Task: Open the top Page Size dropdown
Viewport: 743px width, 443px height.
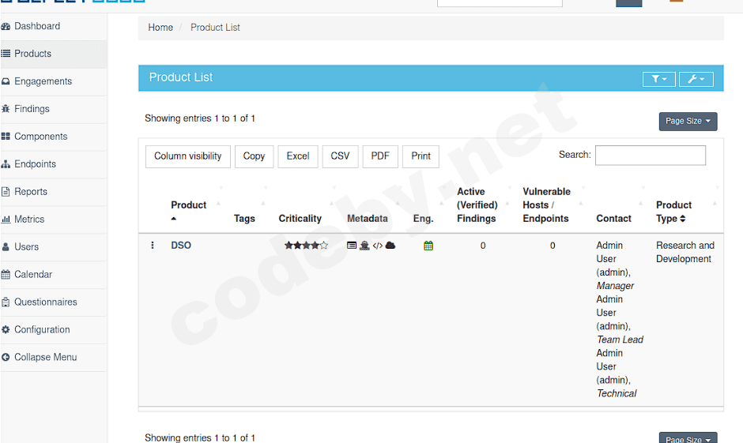Action: coord(688,121)
